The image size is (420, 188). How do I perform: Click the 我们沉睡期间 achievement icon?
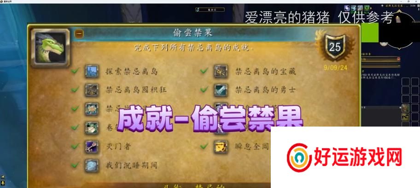92,166
